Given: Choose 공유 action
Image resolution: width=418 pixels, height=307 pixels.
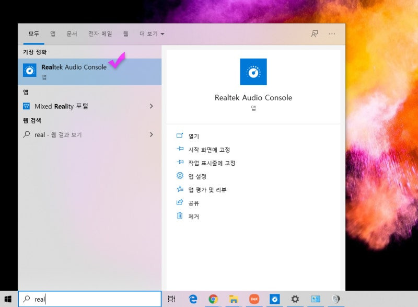Looking at the screenshot, I should tap(193, 203).
